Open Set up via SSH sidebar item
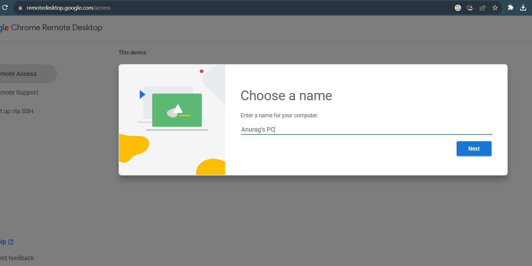Viewport: 532px width, 266px height. [x=16, y=111]
